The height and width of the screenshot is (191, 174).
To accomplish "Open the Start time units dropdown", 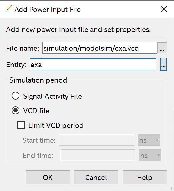I will tap(149, 140).
